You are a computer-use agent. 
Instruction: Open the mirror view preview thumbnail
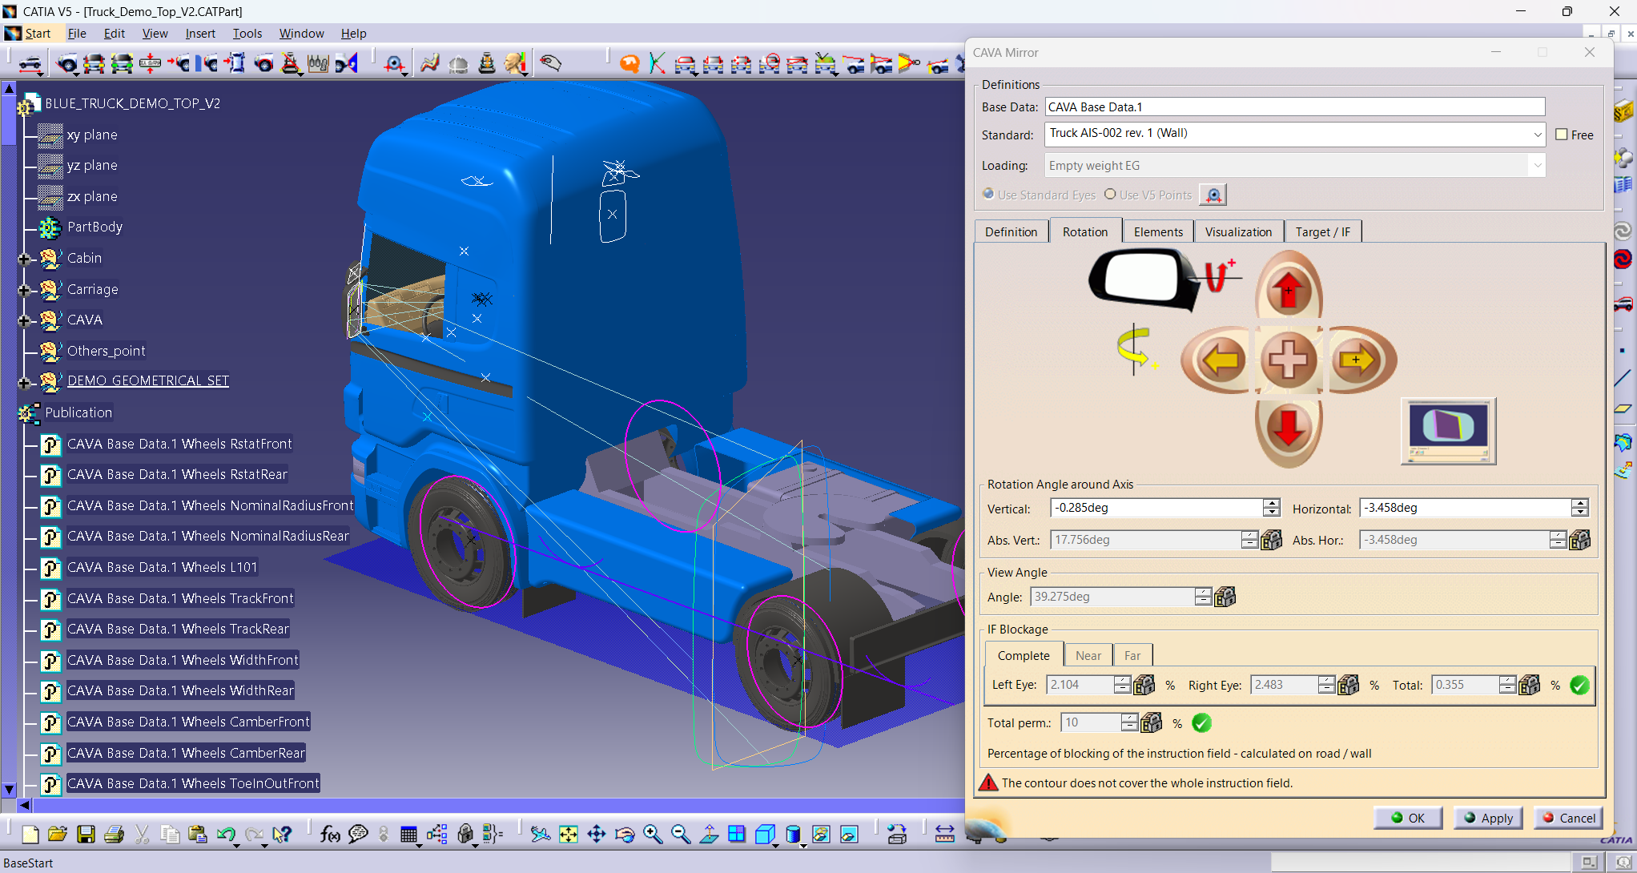point(1448,431)
